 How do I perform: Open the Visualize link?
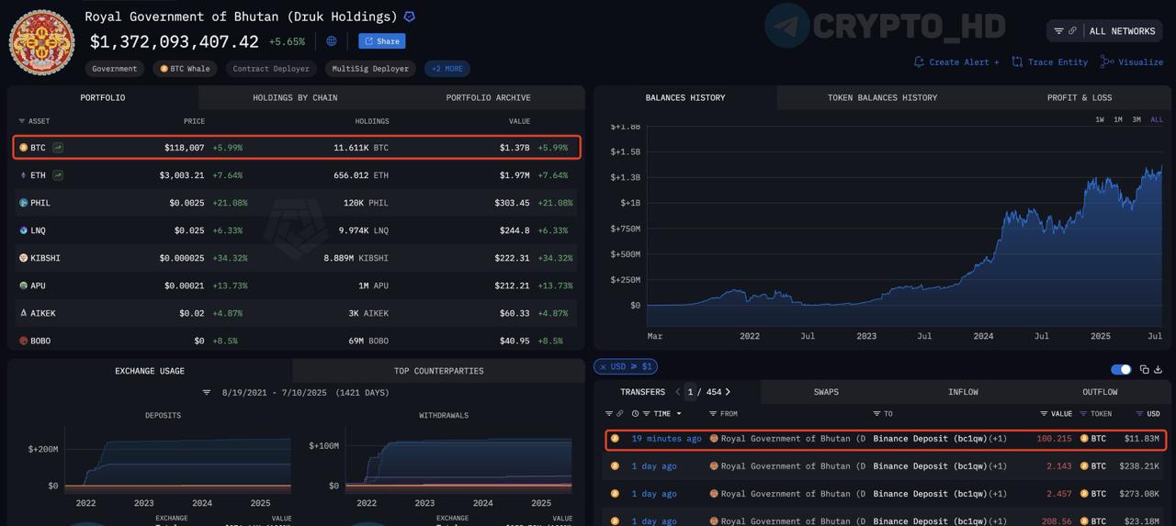coord(1132,62)
